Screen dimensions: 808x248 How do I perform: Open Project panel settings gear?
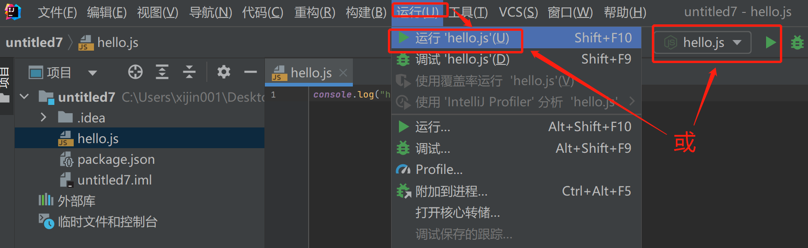click(224, 72)
